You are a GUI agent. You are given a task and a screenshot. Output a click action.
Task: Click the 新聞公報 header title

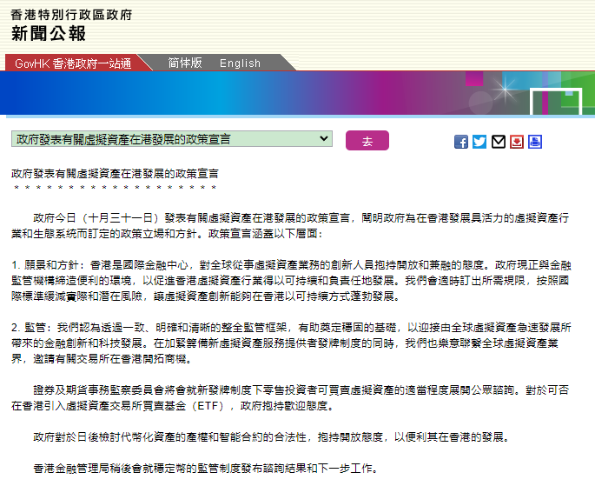coord(49,34)
